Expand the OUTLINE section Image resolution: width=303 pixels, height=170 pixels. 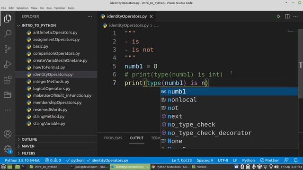click(29, 139)
